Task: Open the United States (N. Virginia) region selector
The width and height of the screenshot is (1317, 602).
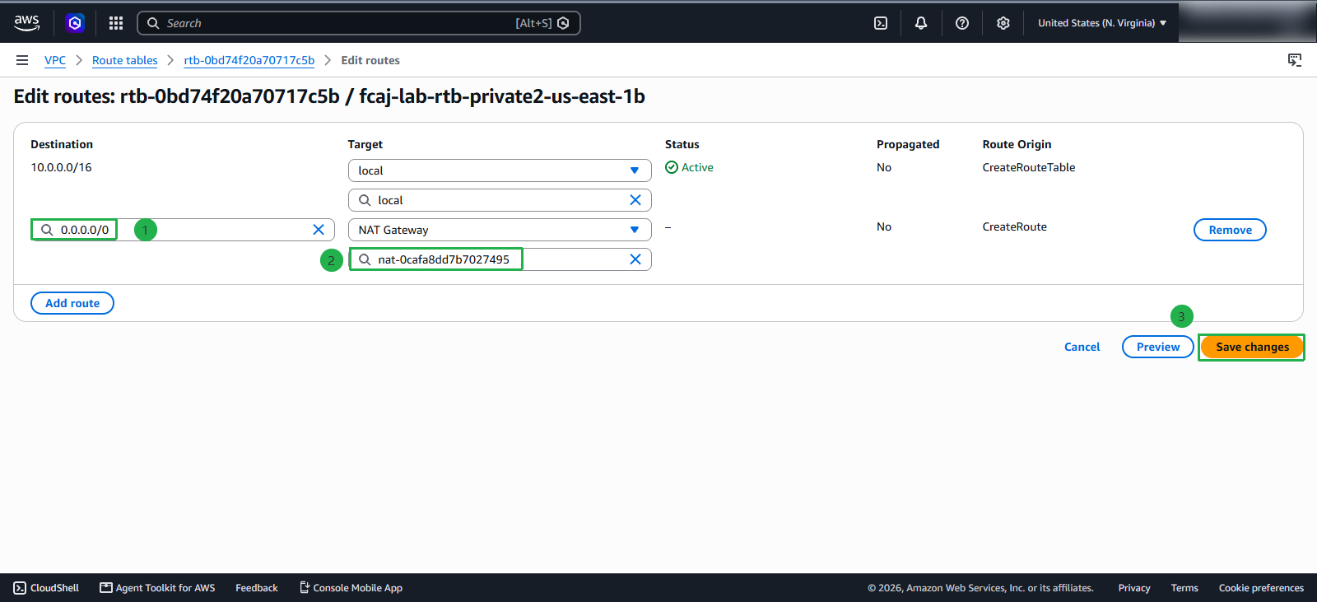Action: click(1102, 23)
